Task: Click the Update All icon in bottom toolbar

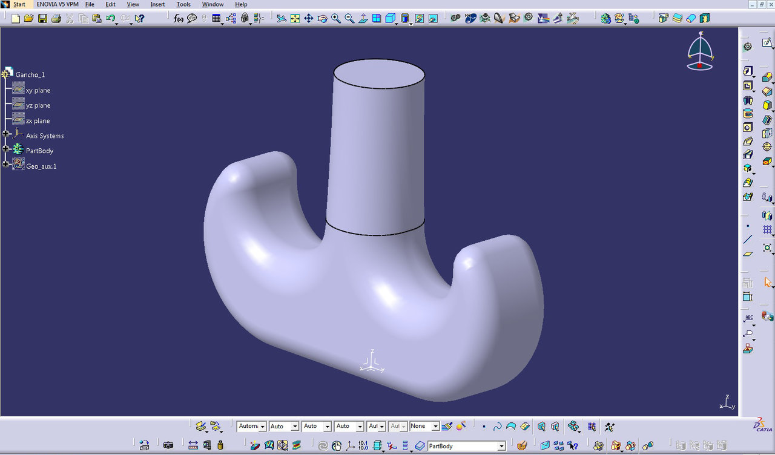Action: point(322,446)
